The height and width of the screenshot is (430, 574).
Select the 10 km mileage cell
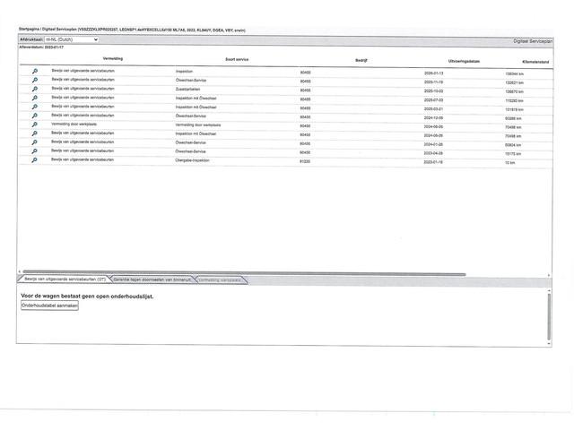point(510,163)
